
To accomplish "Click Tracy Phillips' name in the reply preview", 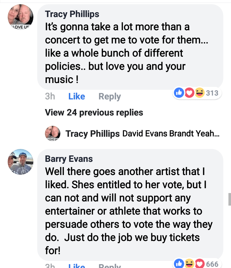I will [x=93, y=134].
